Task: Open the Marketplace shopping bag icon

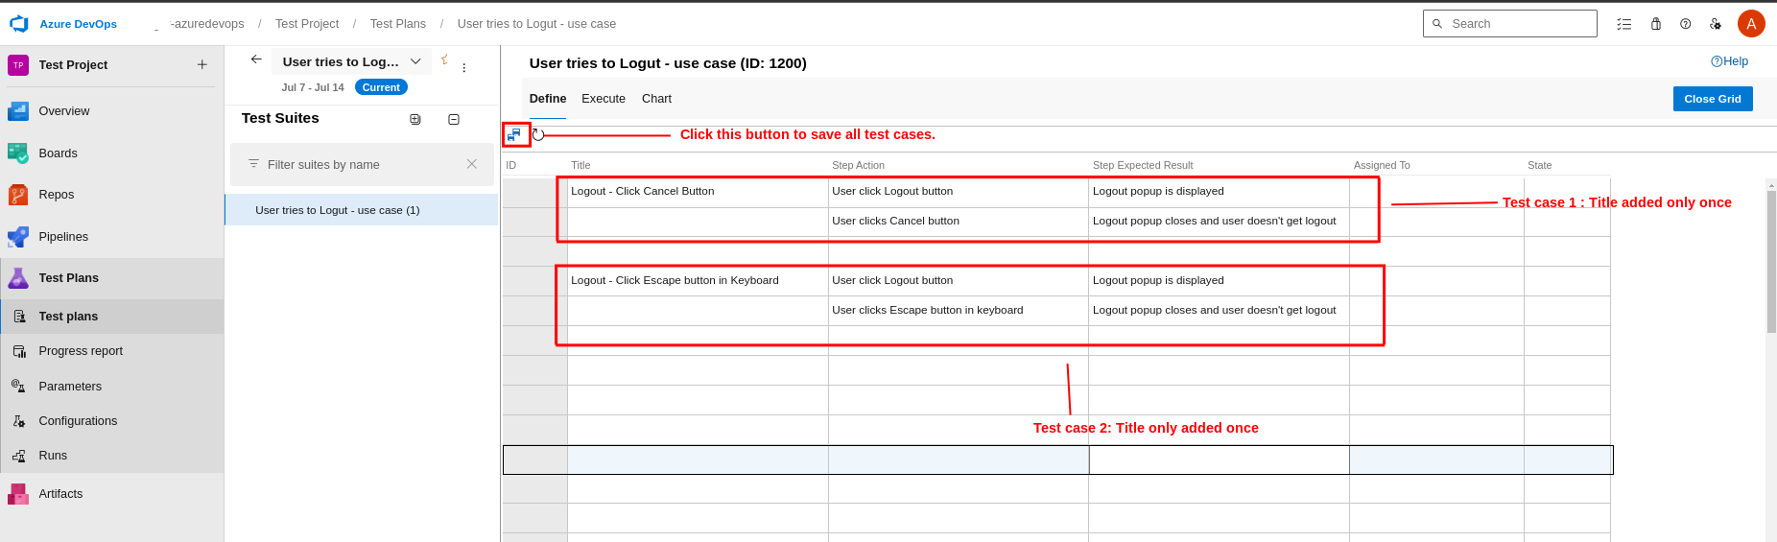Action: click(1655, 24)
